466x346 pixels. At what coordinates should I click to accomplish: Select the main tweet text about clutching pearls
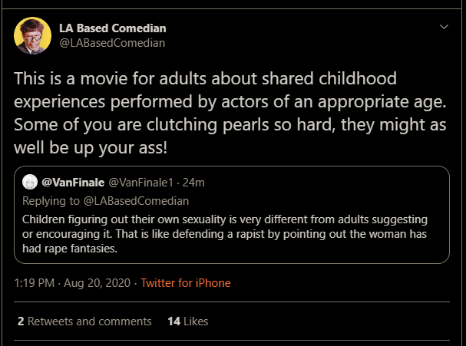[230, 113]
